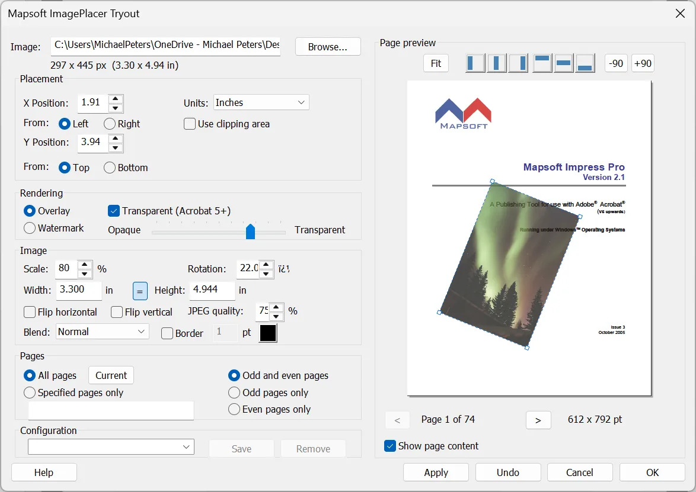Select Odd pages only
The width and height of the screenshot is (696, 492).
[234, 392]
